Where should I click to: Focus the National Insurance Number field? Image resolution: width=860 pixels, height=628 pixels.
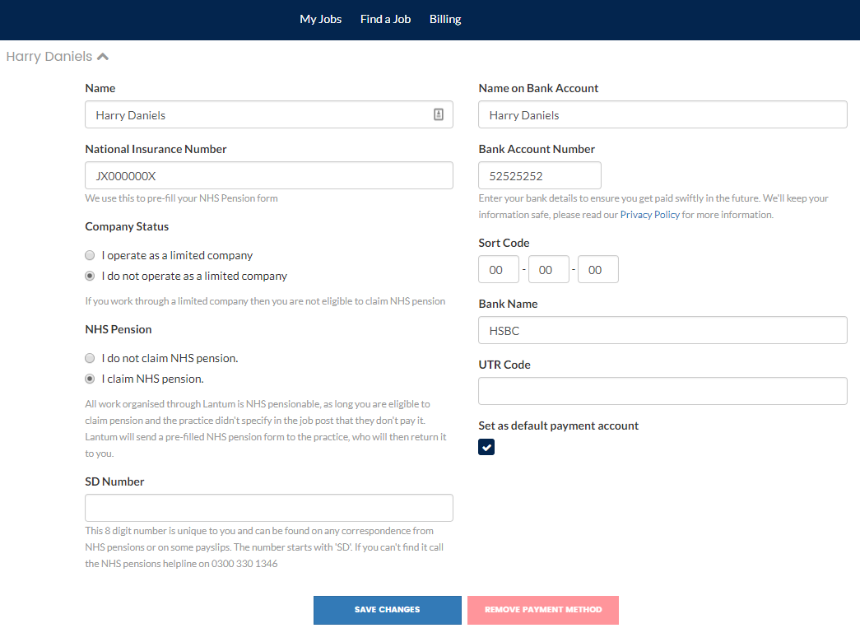pos(269,175)
